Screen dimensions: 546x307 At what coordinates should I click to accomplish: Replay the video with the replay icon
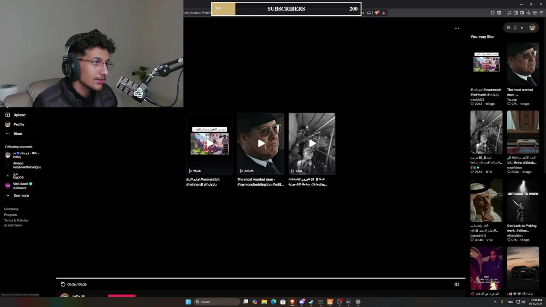pyautogui.click(x=63, y=284)
